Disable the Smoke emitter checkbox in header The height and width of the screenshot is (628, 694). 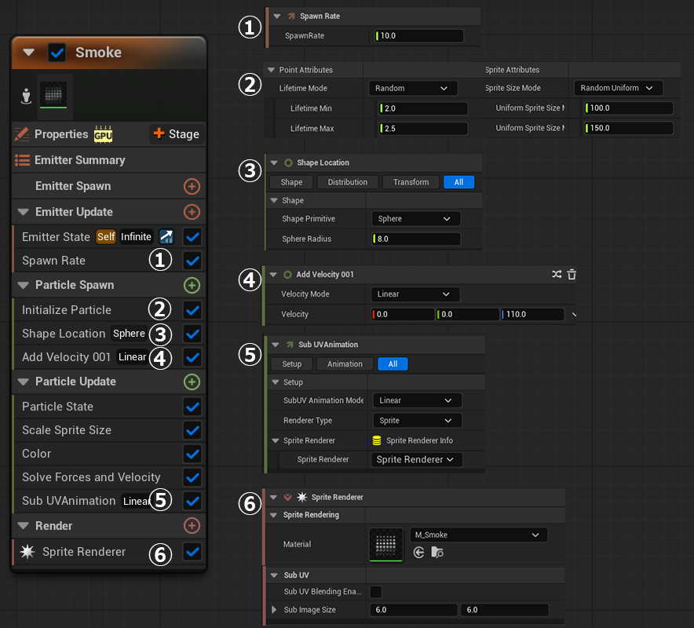[57, 53]
